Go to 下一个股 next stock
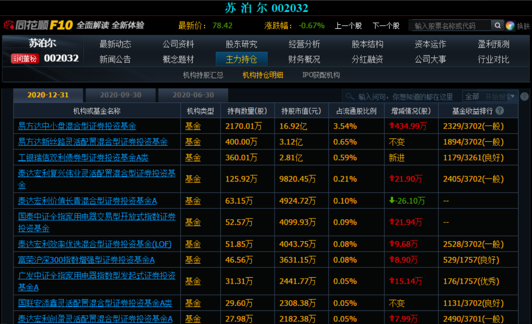Image resolution: width=532 pixels, height=324 pixels. tap(386, 26)
